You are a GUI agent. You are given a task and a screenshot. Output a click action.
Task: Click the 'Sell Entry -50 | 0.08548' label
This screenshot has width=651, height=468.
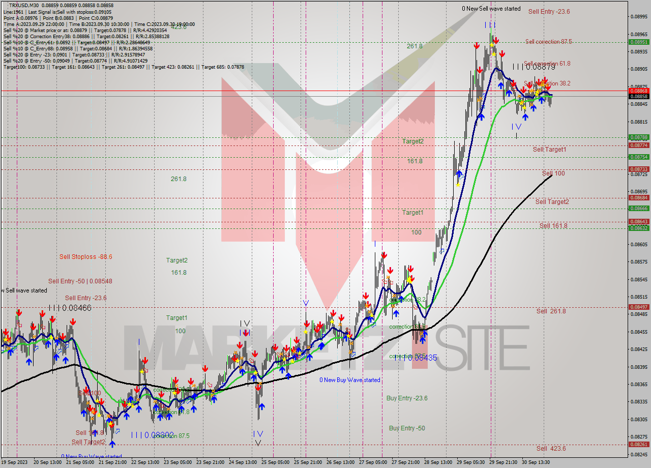(x=80, y=281)
